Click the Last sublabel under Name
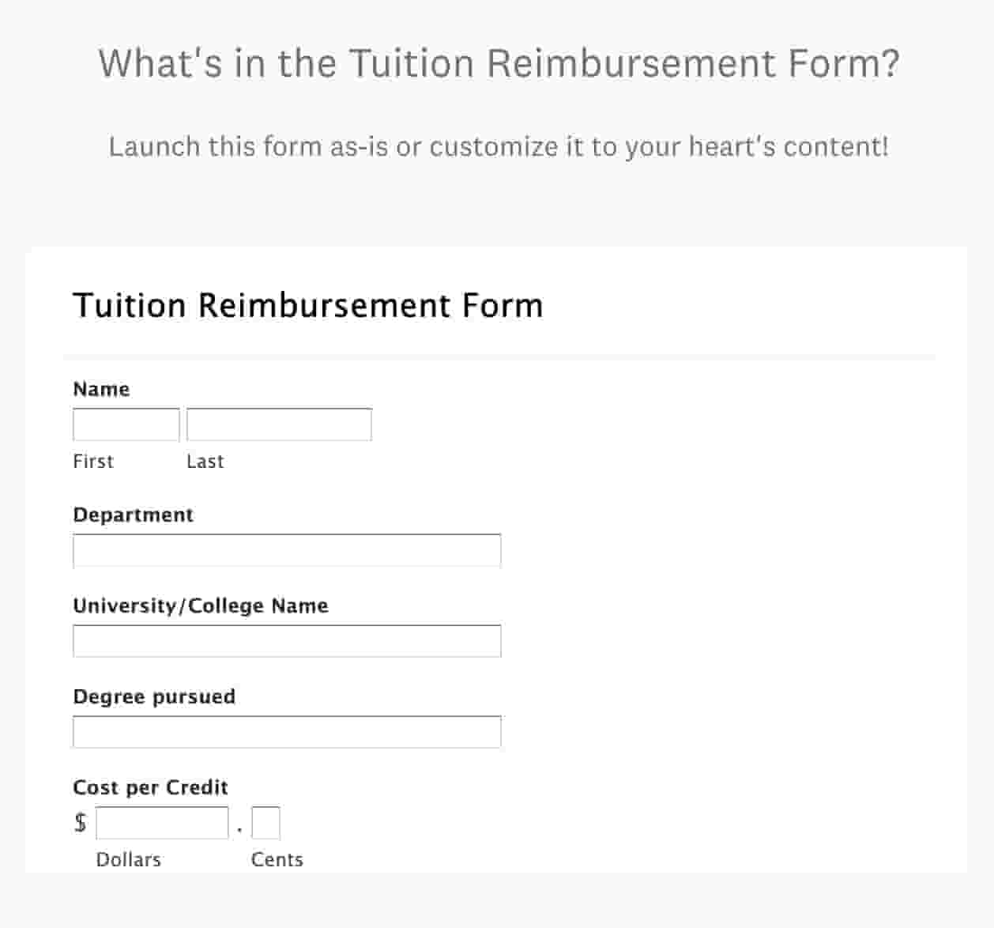 coord(205,462)
